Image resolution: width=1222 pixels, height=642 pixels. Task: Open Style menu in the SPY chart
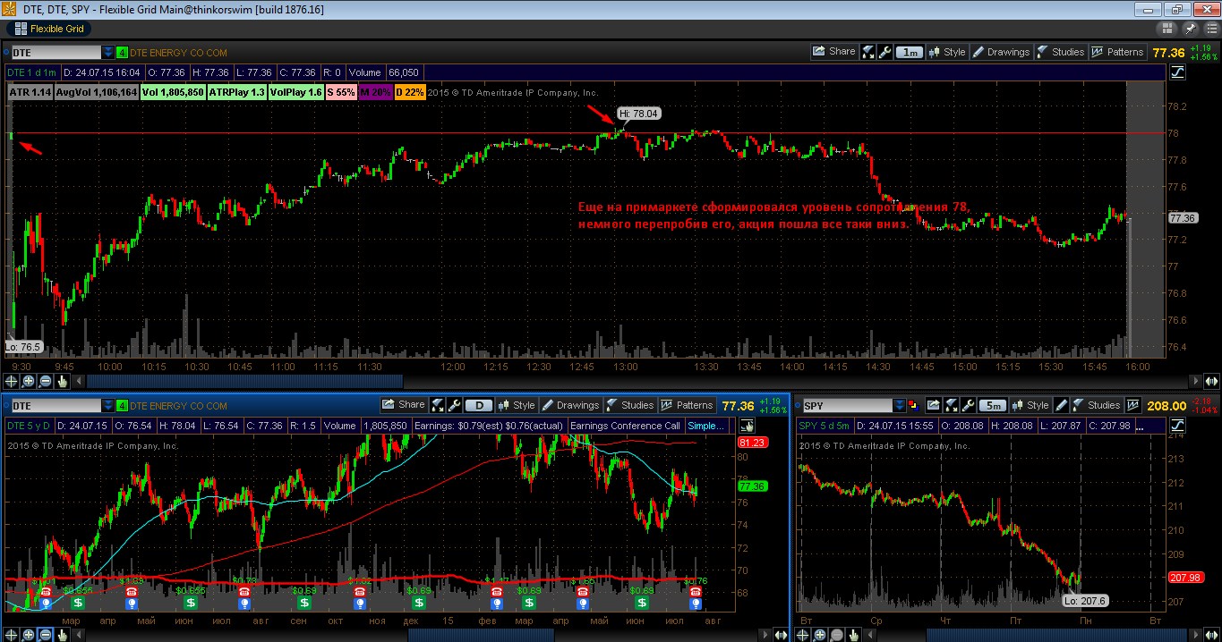click(x=1030, y=405)
